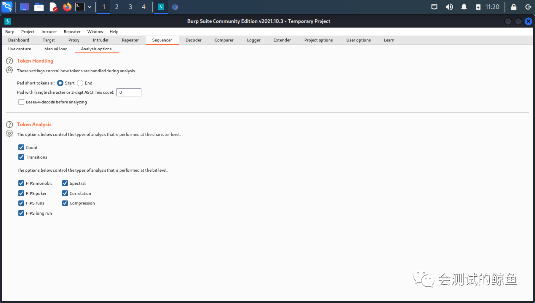This screenshot has height=303, width=535.
Task: Uncheck the Transitions checkbox
Action: click(21, 157)
